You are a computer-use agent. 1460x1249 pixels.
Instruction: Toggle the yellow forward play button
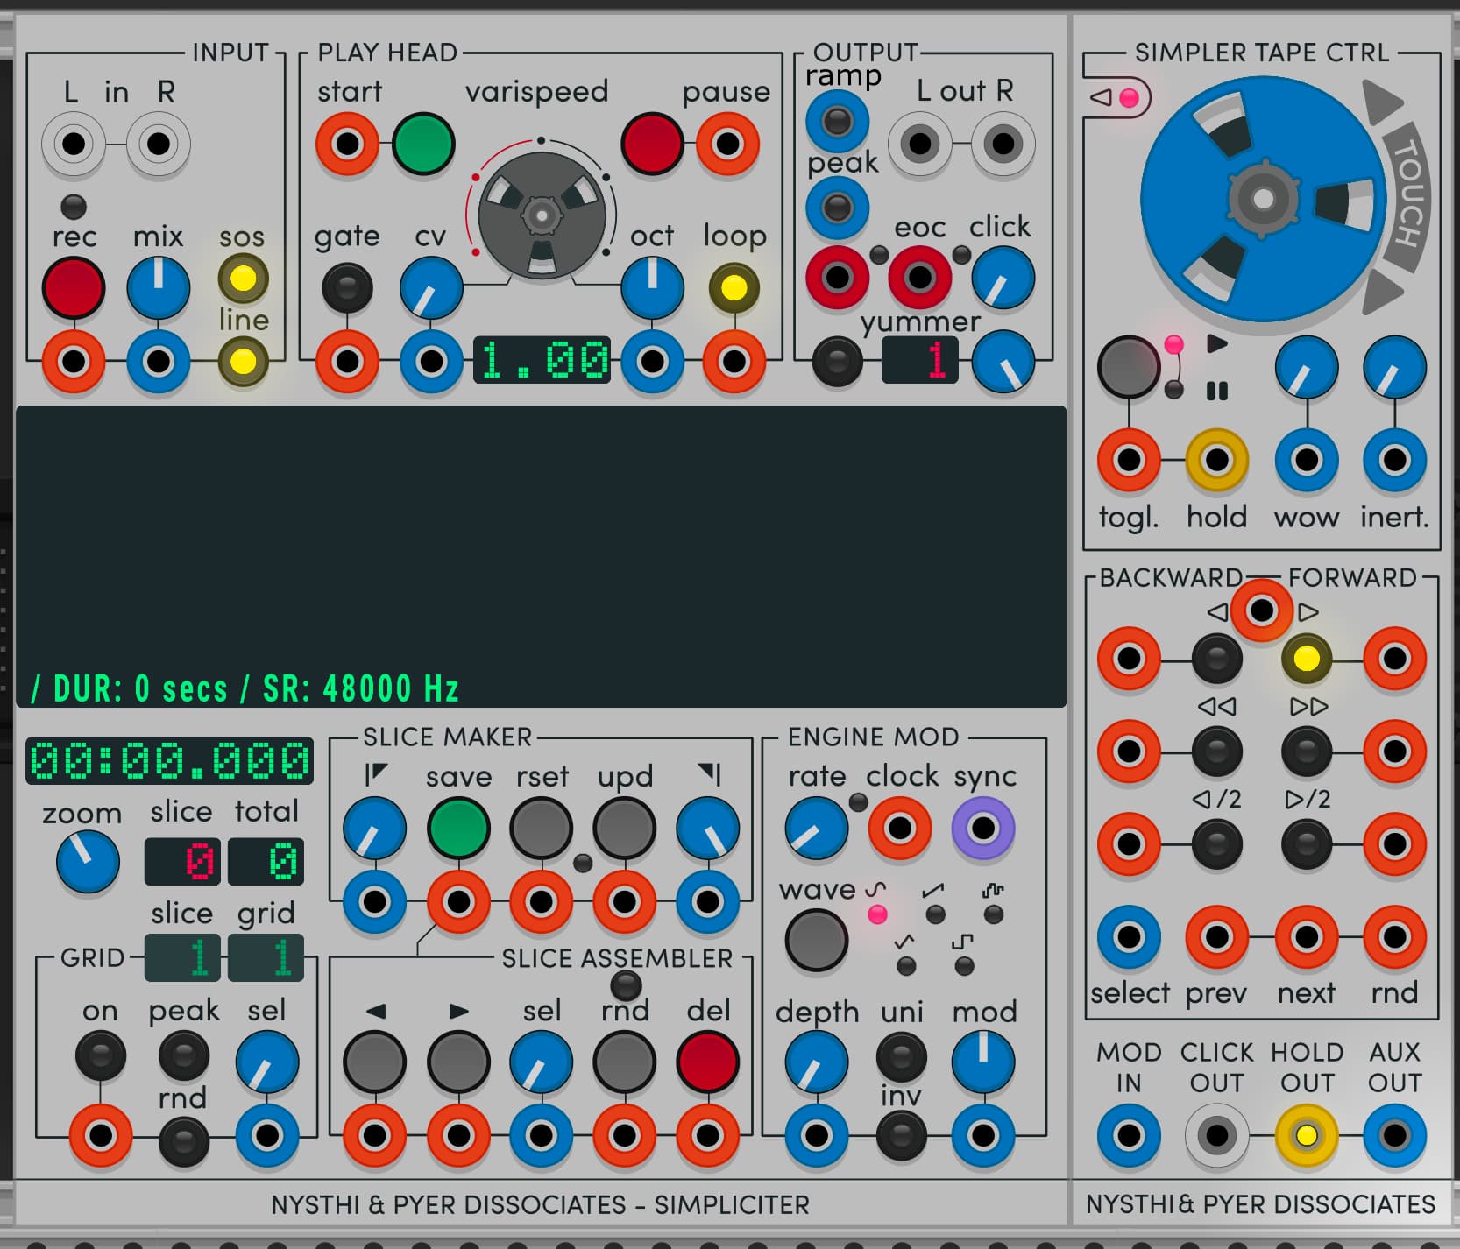[1307, 659]
